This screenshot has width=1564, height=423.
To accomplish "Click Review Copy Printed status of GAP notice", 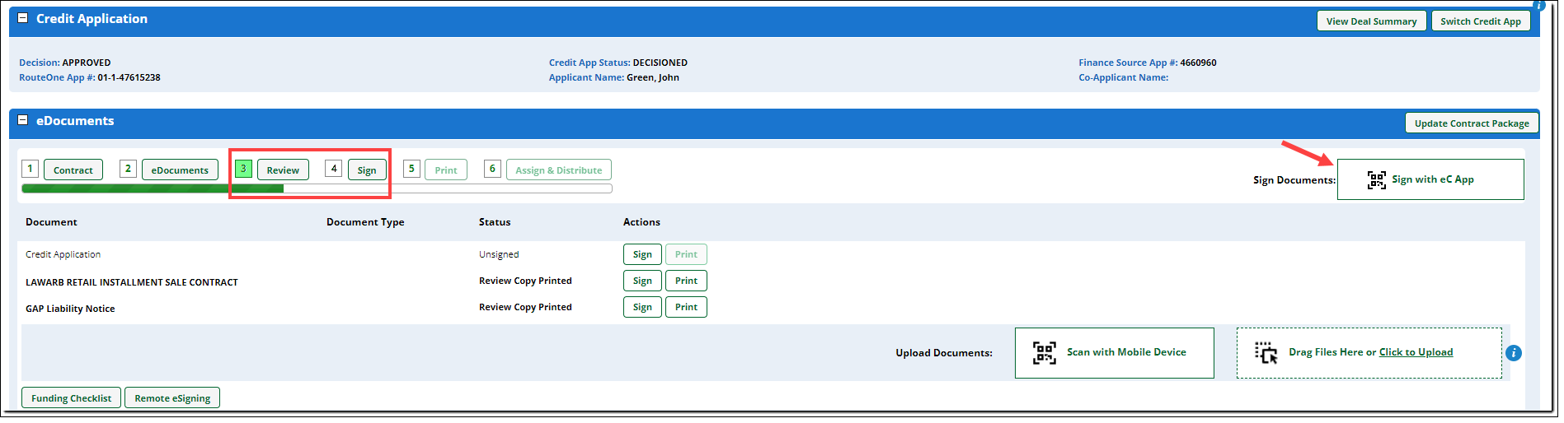I will click(x=525, y=307).
